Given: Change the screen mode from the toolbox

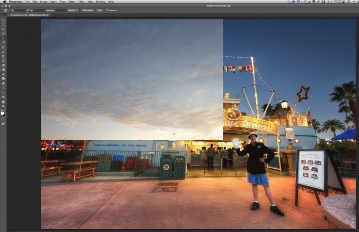Looking at the screenshot, I should tap(3, 124).
